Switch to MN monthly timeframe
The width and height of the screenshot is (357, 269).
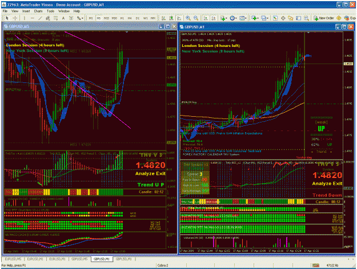pos(153,18)
